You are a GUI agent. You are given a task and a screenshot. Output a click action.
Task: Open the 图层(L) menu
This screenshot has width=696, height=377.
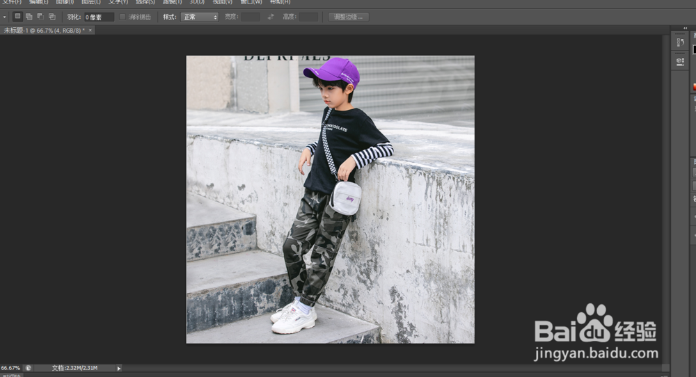click(91, 2)
